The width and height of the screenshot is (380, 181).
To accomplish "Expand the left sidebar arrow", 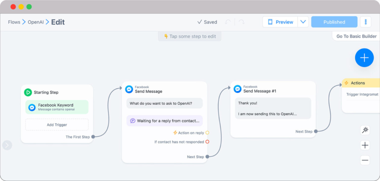I will 7,145.
